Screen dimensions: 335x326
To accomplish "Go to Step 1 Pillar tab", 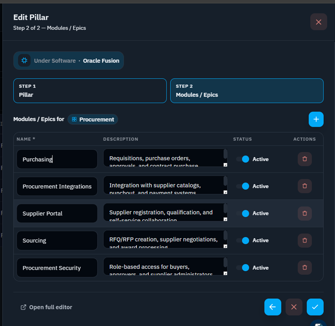I will tap(90, 91).
